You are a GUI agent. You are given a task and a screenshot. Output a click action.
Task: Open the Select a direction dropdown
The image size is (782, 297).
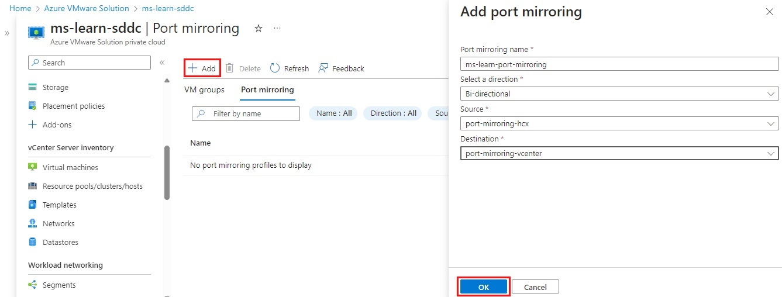click(x=619, y=94)
